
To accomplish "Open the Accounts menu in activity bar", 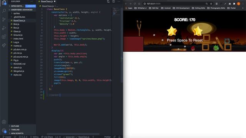I will (4, 122).
